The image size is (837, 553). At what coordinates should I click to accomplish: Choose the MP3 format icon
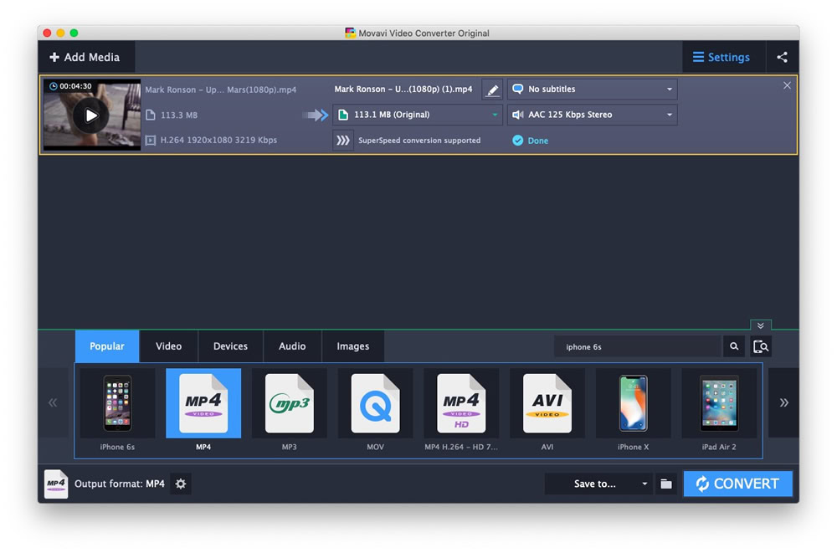point(290,403)
